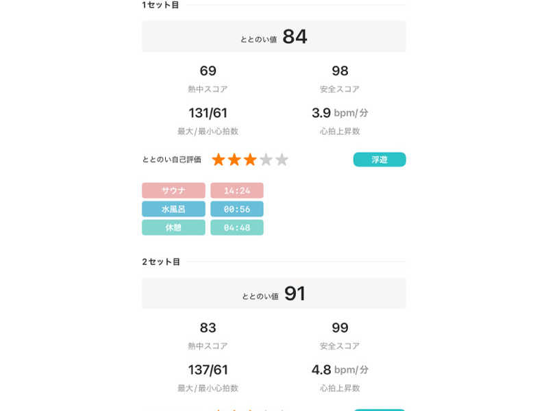Edit the rest time 04:48
Screen dimensions: 548x411
click(x=237, y=227)
